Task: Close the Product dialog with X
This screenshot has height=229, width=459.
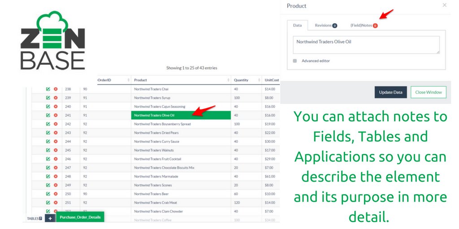Action: pos(444,5)
